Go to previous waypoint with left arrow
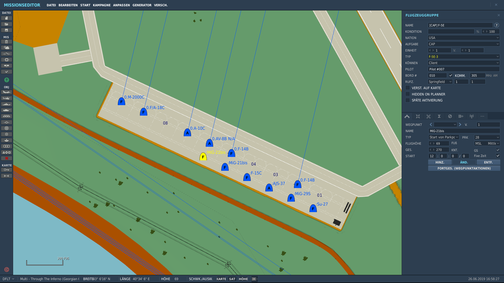Screen dimensions: 504x283 tap(431, 124)
